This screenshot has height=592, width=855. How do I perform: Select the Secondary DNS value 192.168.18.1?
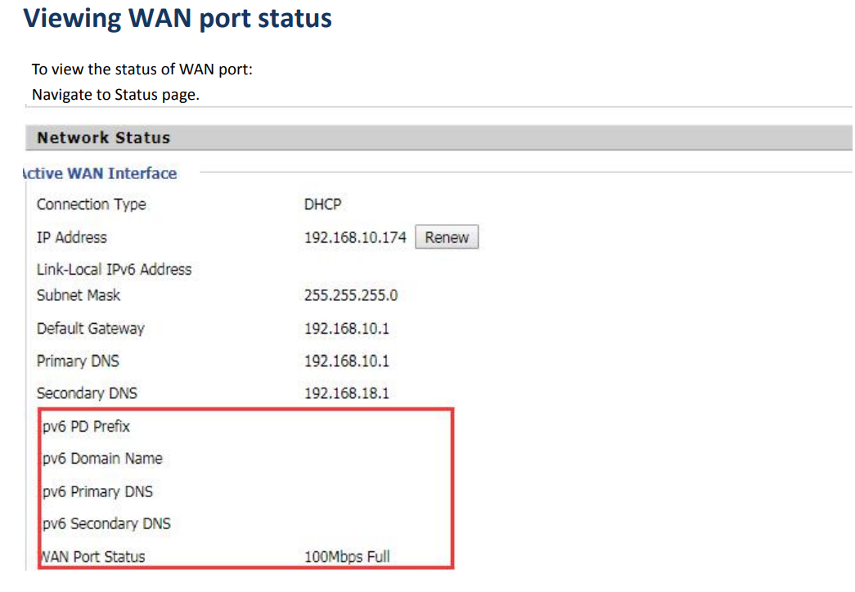[346, 393]
